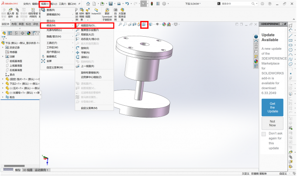The height and width of the screenshot is (176, 297).
Task: Choose 旋转(E) rotate menu entry
Action: 94,48
